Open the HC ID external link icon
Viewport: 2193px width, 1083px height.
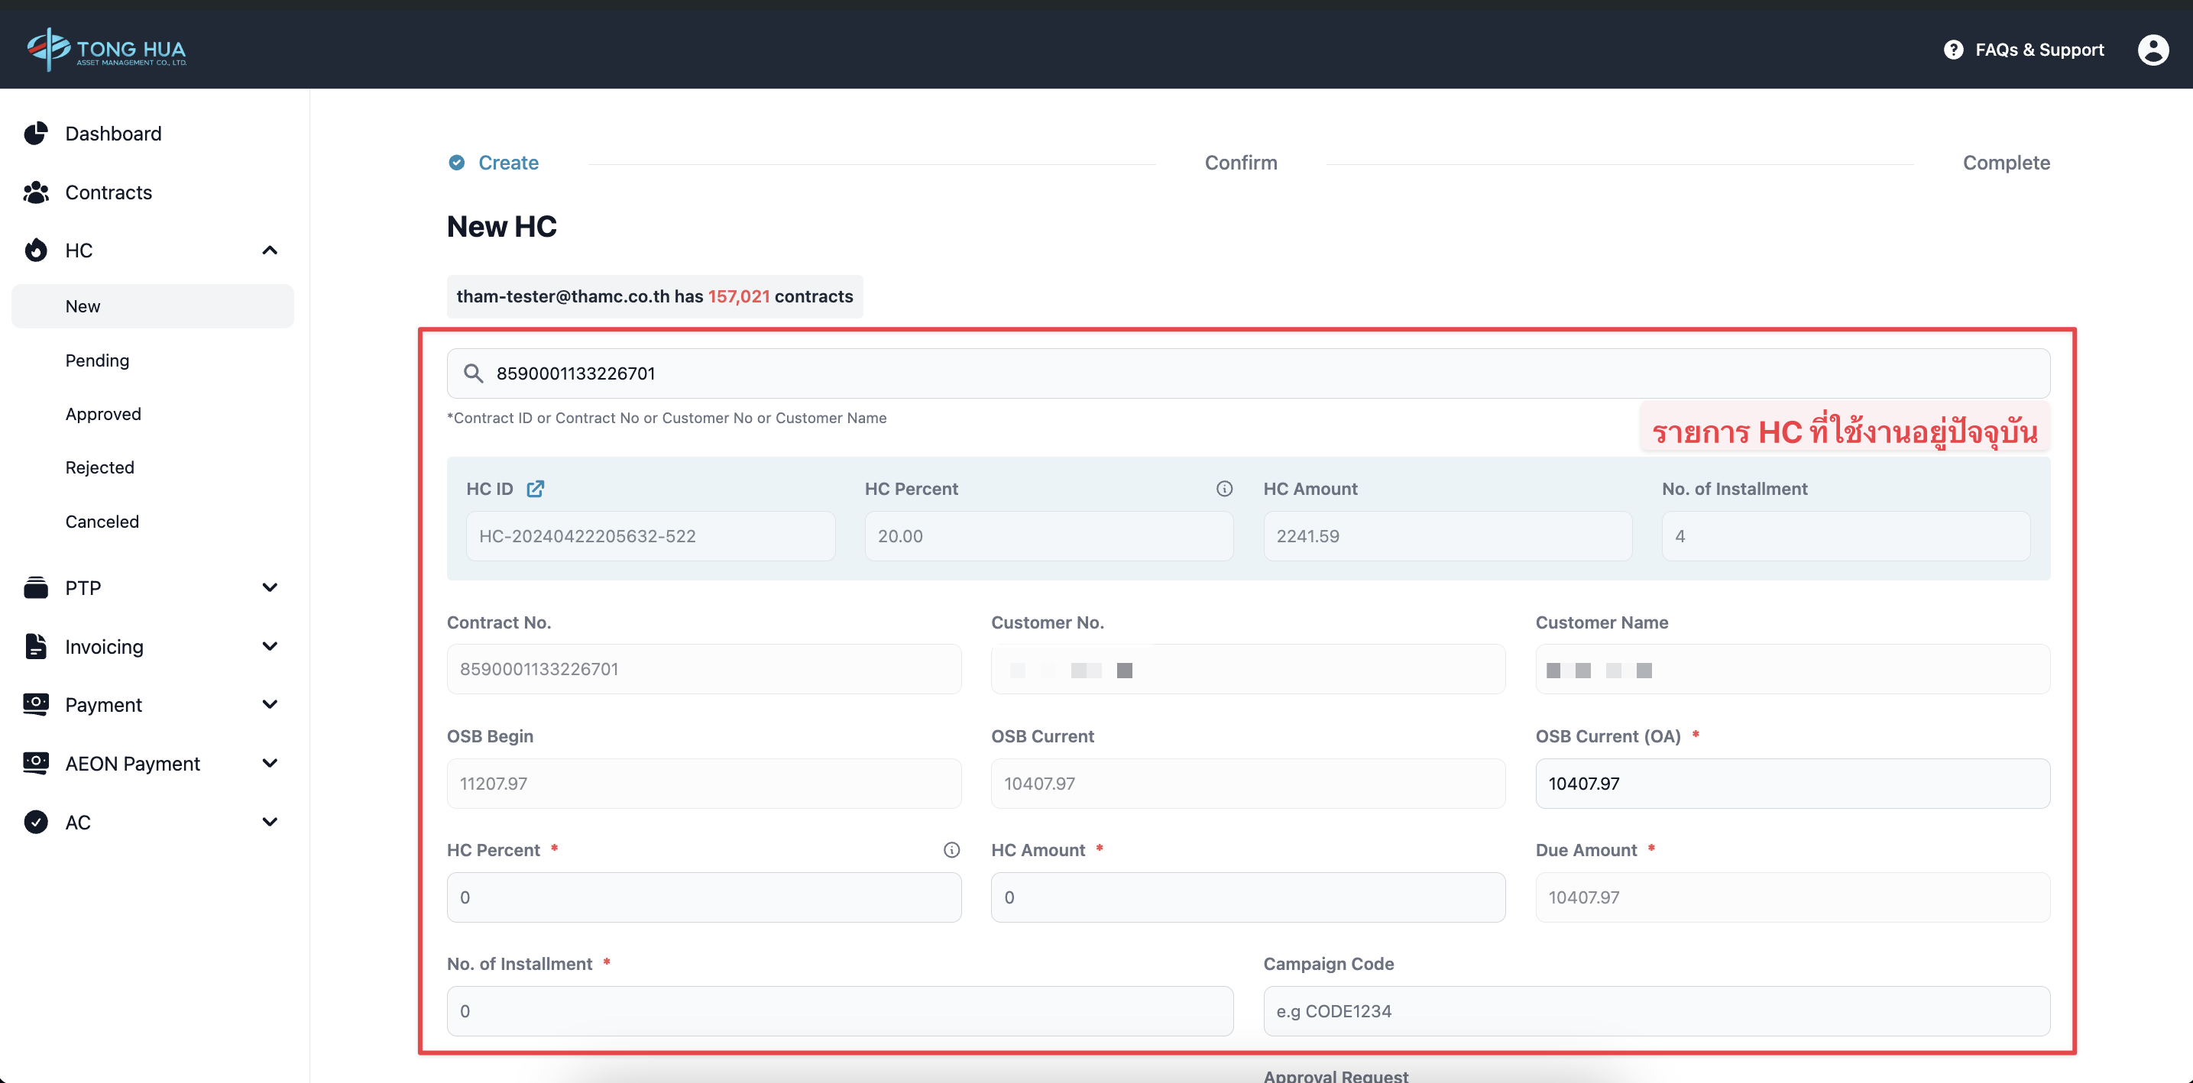click(x=535, y=488)
